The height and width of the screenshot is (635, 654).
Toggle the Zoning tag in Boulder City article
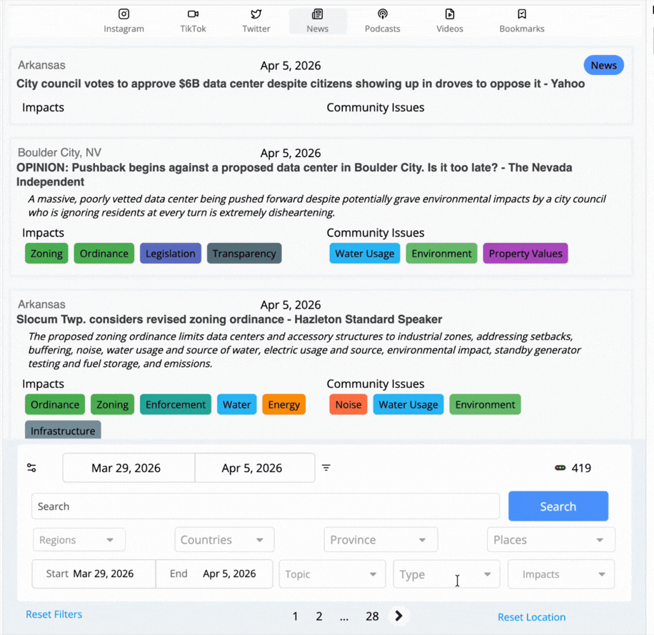(46, 254)
